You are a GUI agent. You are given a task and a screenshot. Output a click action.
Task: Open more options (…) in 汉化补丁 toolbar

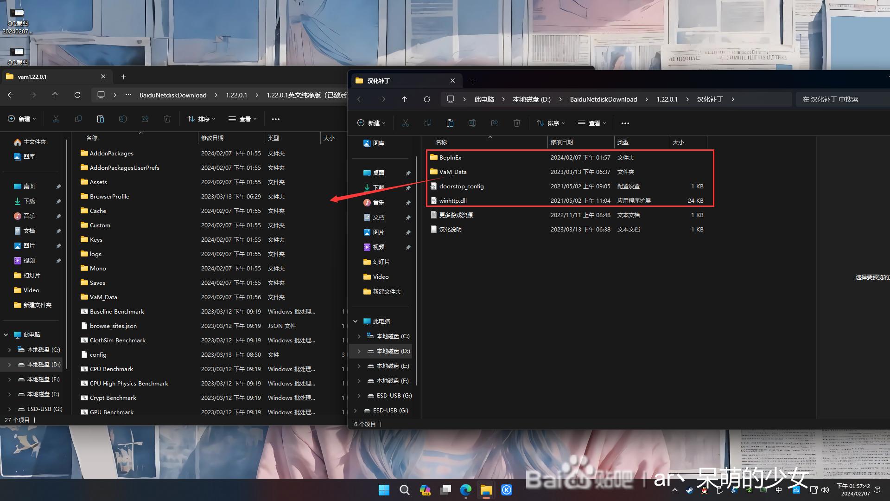click(x=625, y=123)
